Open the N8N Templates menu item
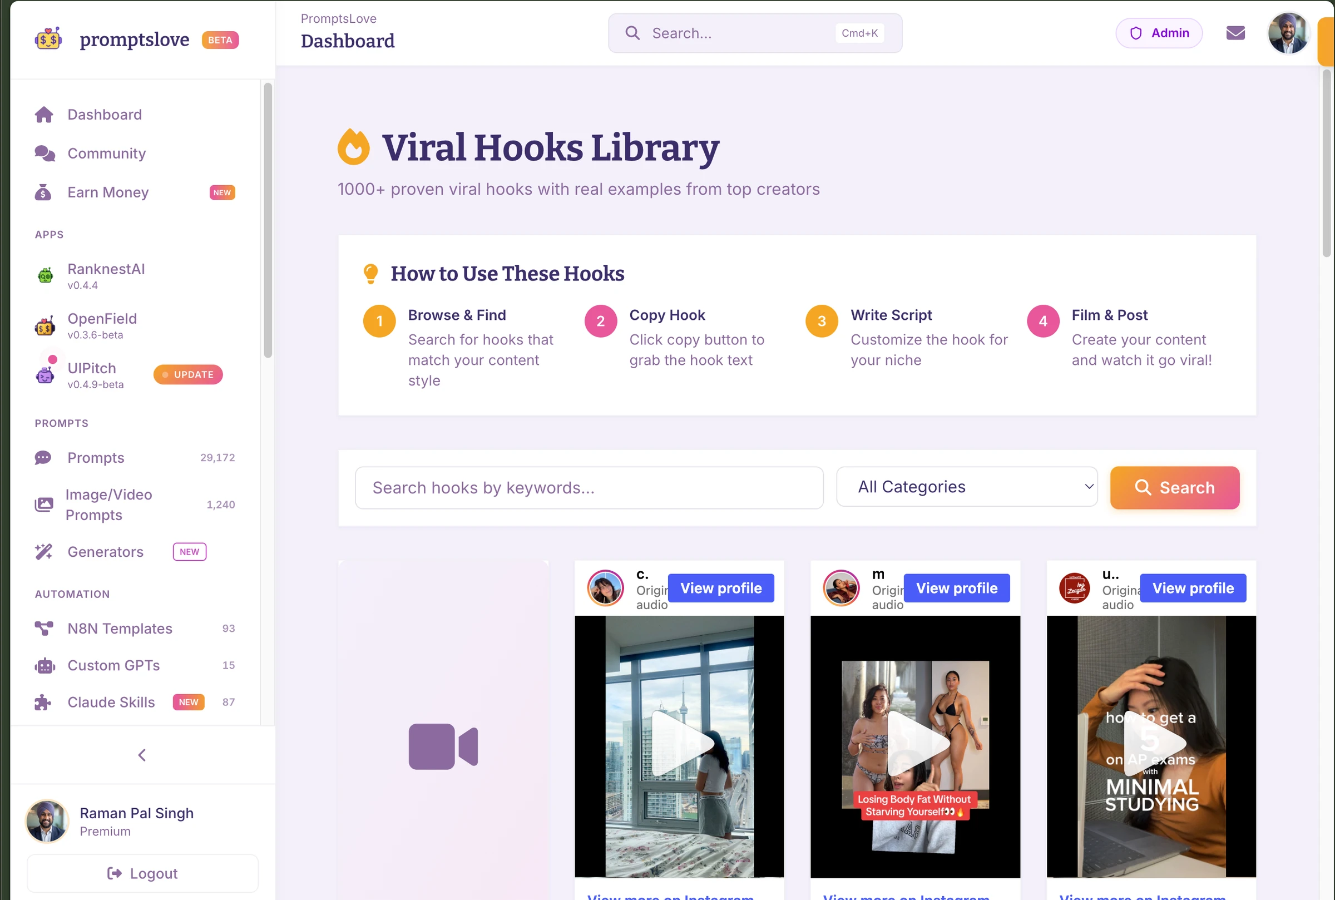Image resolution: width=1335 pixels, height=900 pixels. click(135, 629)
